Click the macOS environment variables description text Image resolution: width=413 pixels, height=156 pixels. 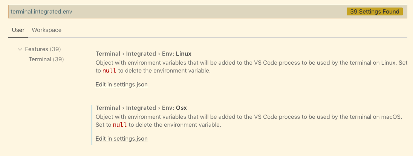click(x=249, y=121)
